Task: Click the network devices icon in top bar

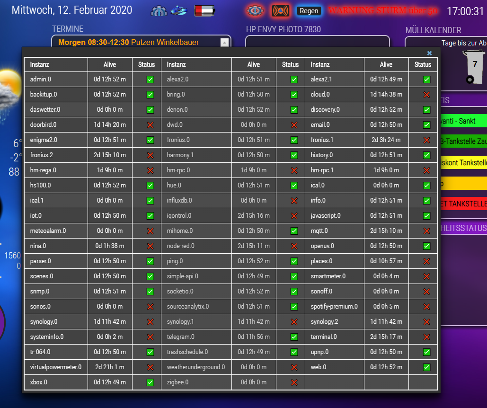Action: click(x=179, y=11)
